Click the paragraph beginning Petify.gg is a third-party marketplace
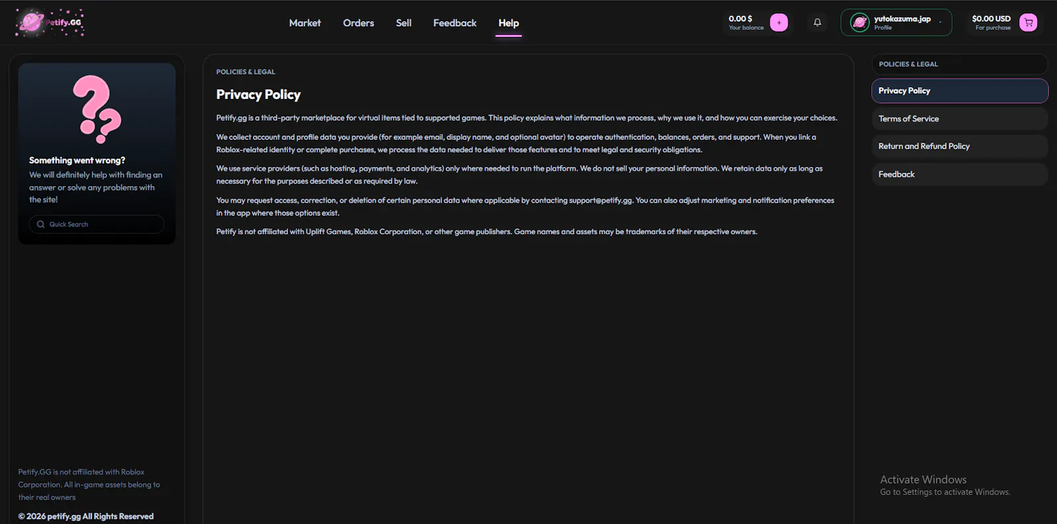The height and width of the screenshot is (524, 1057). pos(527,118)
